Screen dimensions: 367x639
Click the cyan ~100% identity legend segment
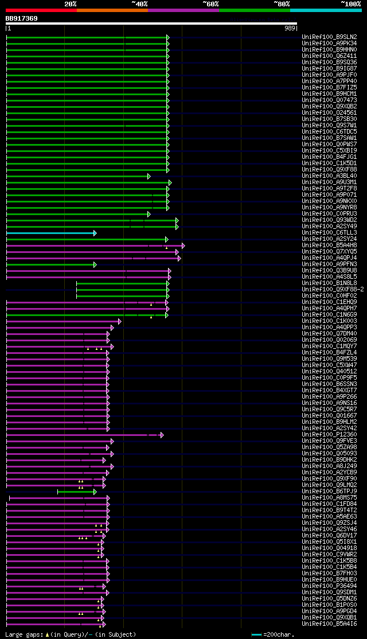point(326,10)
